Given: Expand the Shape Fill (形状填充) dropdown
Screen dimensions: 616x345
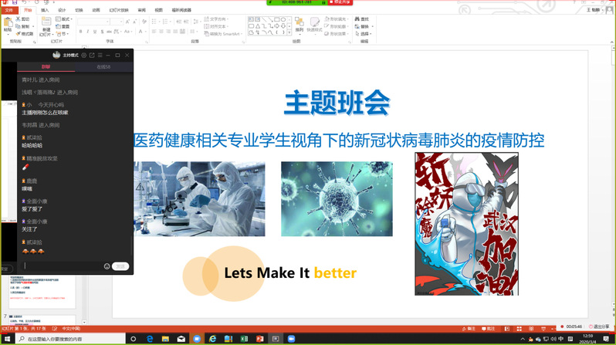Looking at the screenshot, I should point(337,19).
